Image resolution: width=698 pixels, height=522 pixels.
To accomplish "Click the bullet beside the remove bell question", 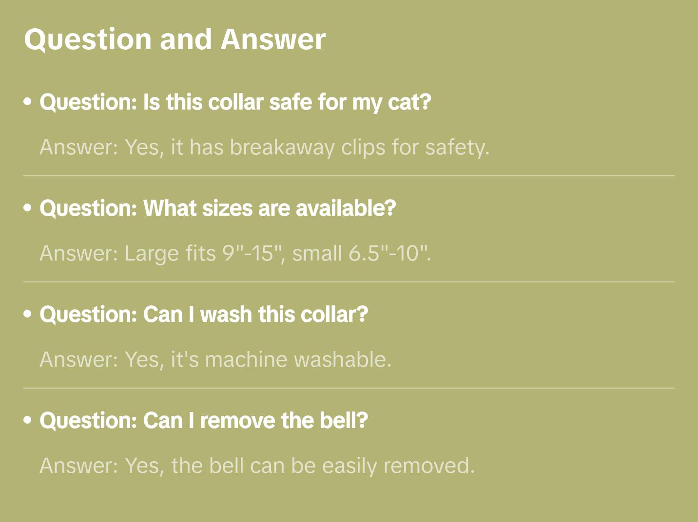I will (x=28, y=421).
